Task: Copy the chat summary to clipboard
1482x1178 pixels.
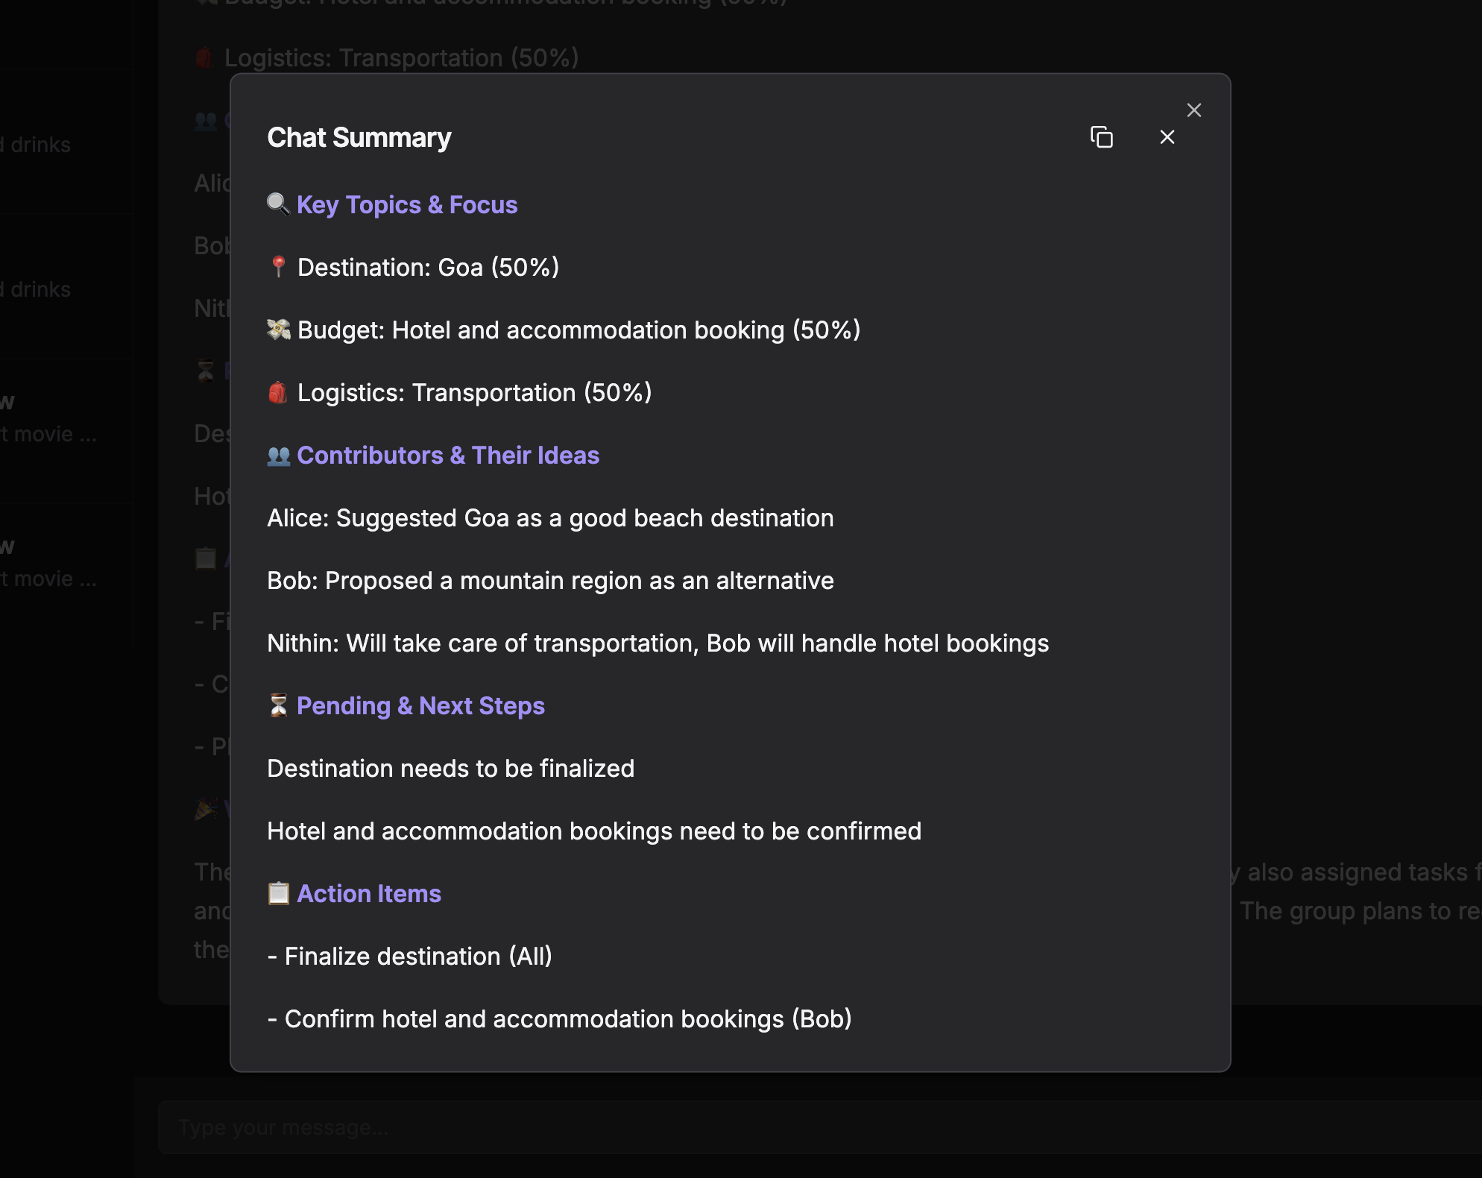Action: point(1101,137)
